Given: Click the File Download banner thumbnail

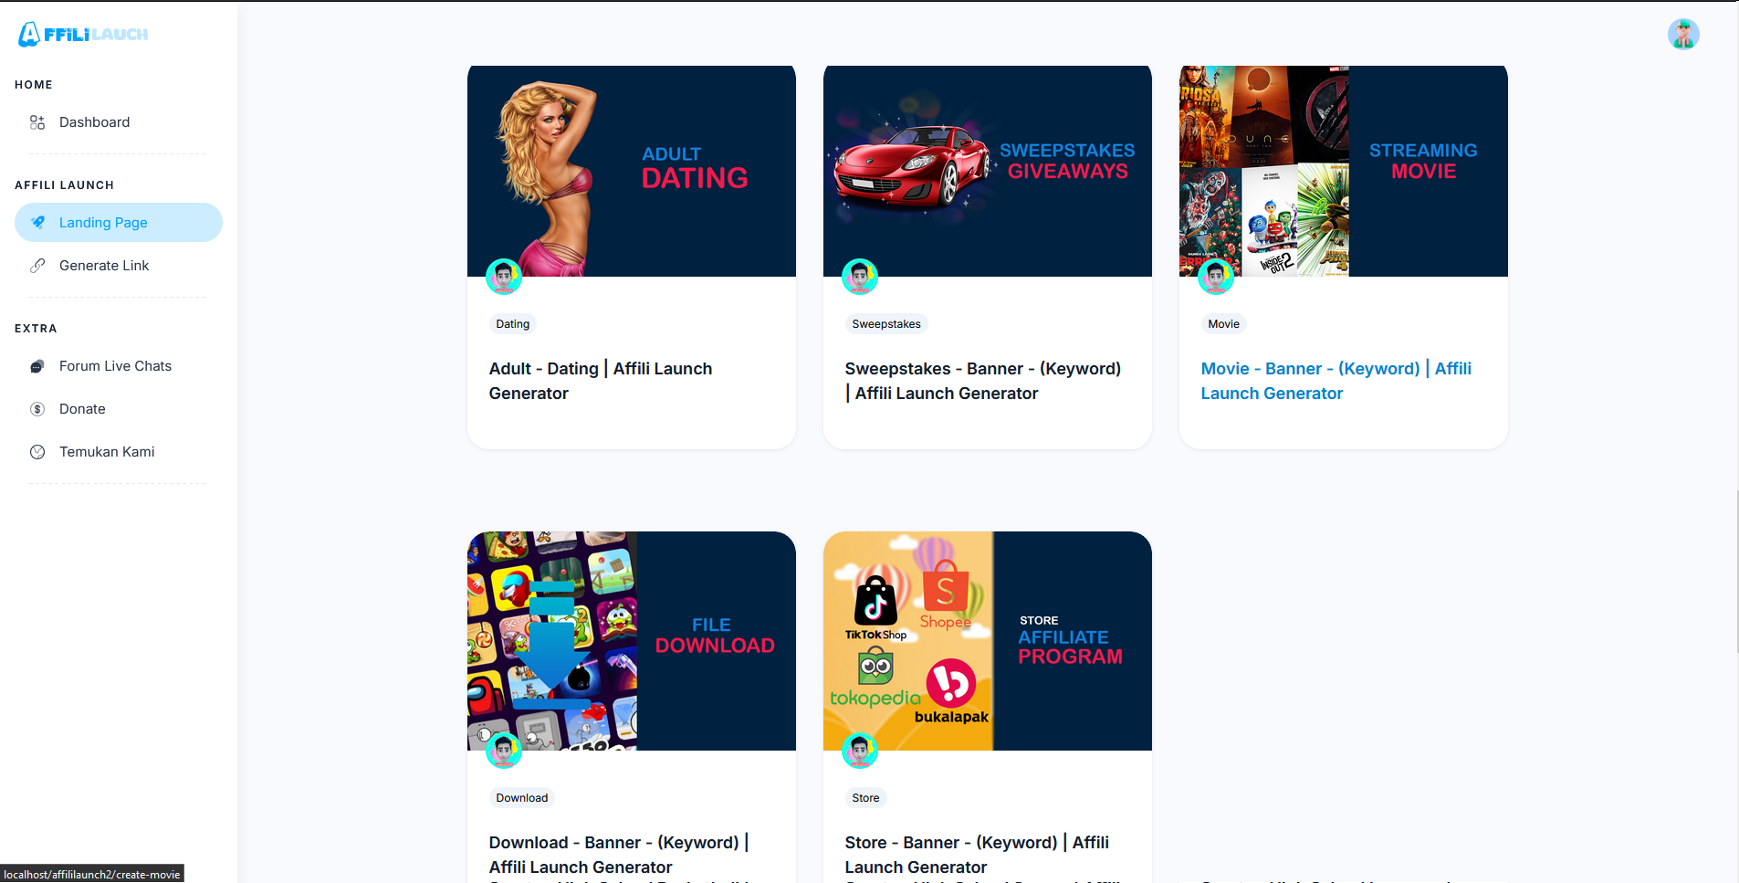Looking at the screenshot, I should 631,641.
